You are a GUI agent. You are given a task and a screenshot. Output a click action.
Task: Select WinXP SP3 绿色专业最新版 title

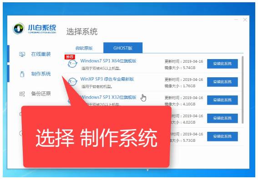click(107, 79)
